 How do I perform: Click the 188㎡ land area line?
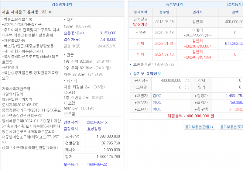(x=77, y=26)
